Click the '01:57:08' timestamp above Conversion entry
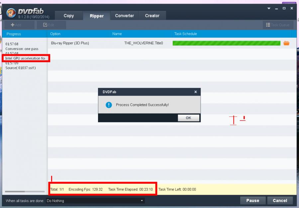299x208 pixels. pyautogui.click(x=12, y=44)
